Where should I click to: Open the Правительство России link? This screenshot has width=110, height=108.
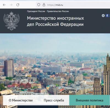pyautogui.click(x=58, y=11)
